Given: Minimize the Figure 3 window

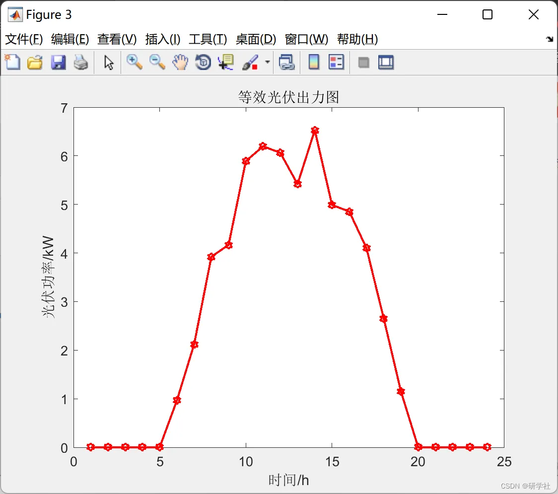Looking at the screenshot, I should (442, 14).
